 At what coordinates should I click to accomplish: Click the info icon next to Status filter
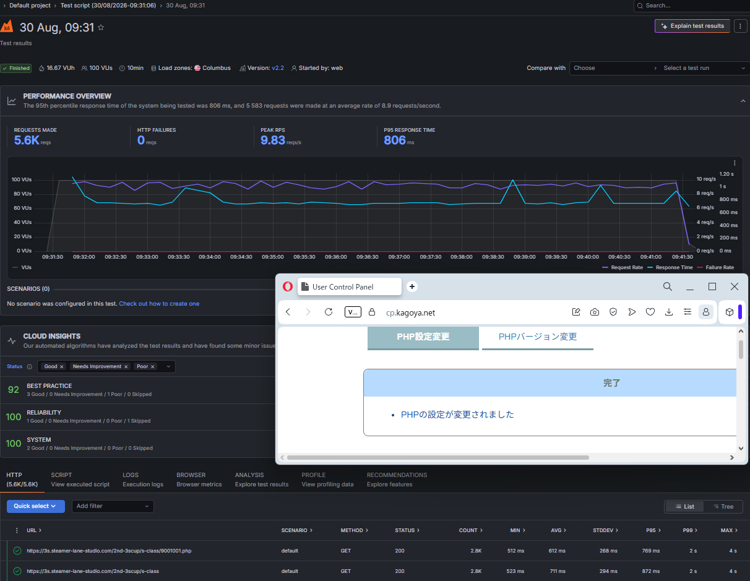pyautogui.click(x=29, y=366)
